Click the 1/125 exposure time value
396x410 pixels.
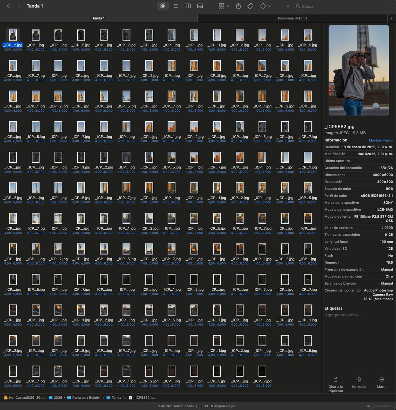pyautogui.click(x=388, y=235)
